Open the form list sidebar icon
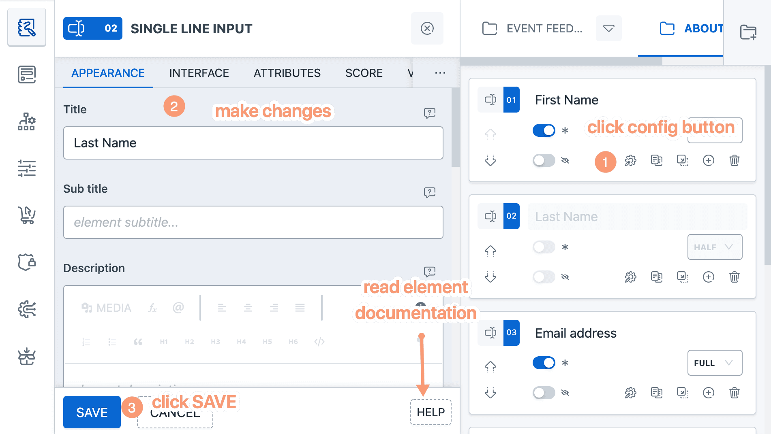Viewport: 771px width, 434px height. click(x=27, y=74)
